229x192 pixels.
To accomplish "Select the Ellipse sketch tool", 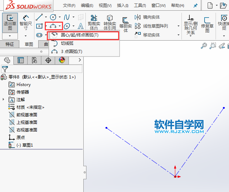I will 67,26.
